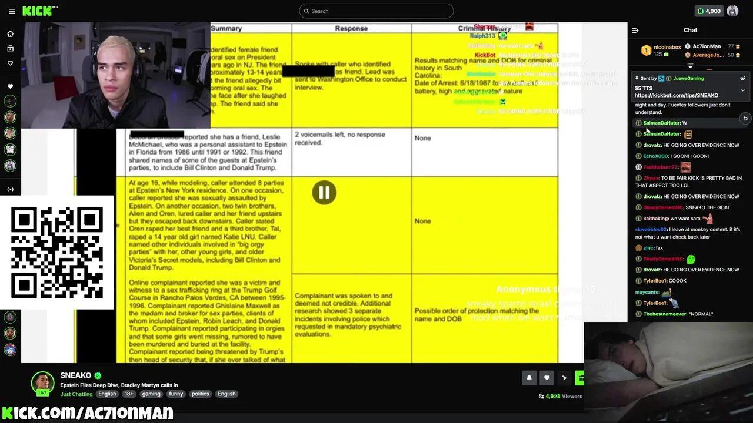Click the verified badge next to SNEAKO
The width and height of the screenshot is (753, 423).
pos(98,375)
